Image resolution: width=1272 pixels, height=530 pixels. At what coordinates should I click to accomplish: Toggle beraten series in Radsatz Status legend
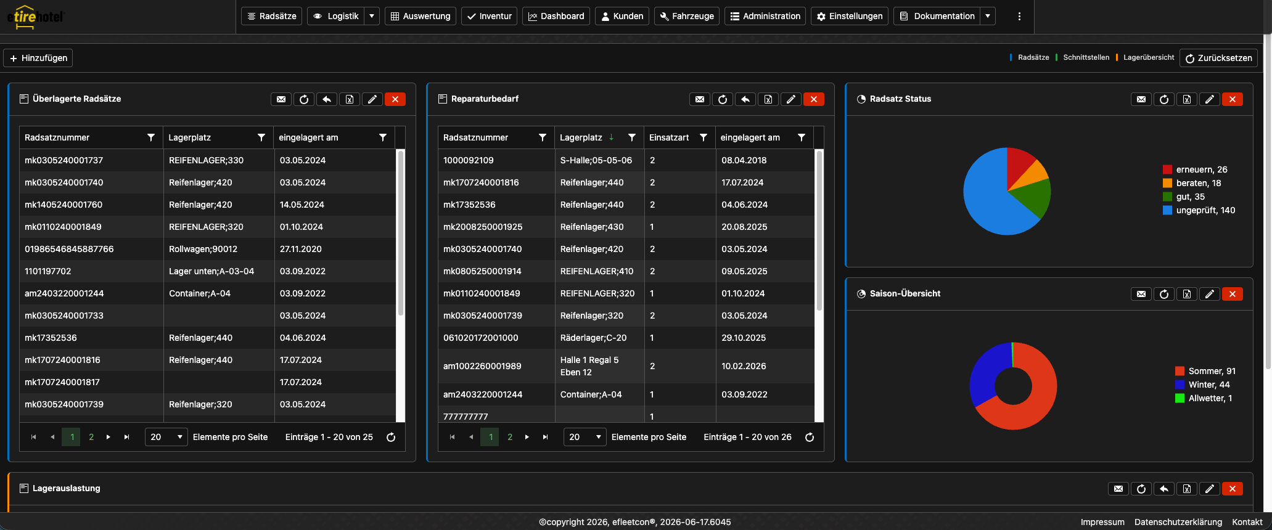[x=1192, y=183]
